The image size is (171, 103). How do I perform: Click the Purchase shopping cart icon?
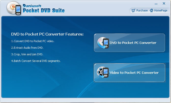tap(133, 10)
